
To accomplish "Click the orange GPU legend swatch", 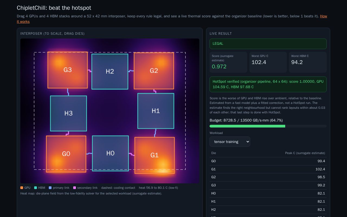I will tap(22, 188).
